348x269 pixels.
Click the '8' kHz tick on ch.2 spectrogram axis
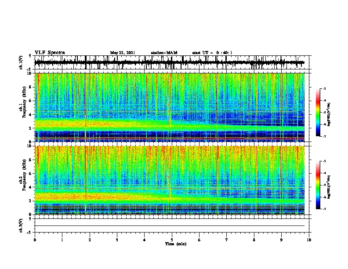tap(30, 160)
